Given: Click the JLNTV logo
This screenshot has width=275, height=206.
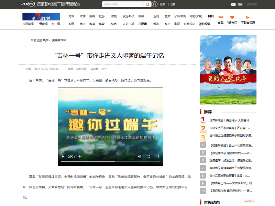Looking at the screenshot, I should [x=28, y=4].
